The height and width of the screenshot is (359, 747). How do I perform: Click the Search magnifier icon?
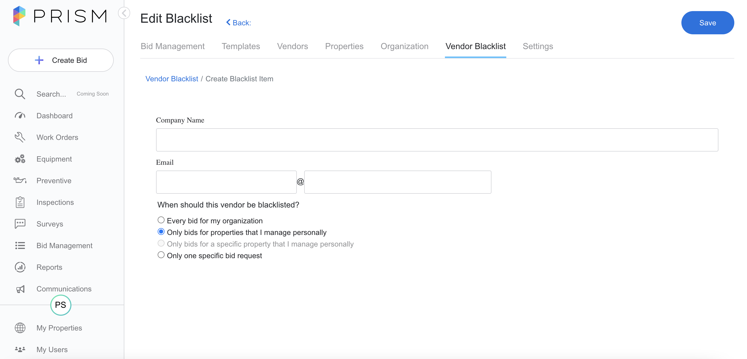pyautogui.click(x=20, y=94)
